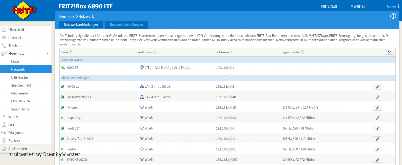Sort table by Name column
This screenshot has width=402, height=165.
point(66,52)
